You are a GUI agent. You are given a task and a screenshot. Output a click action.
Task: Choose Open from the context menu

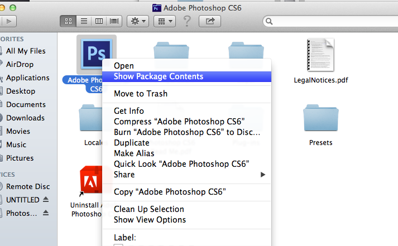coord(187,66)
